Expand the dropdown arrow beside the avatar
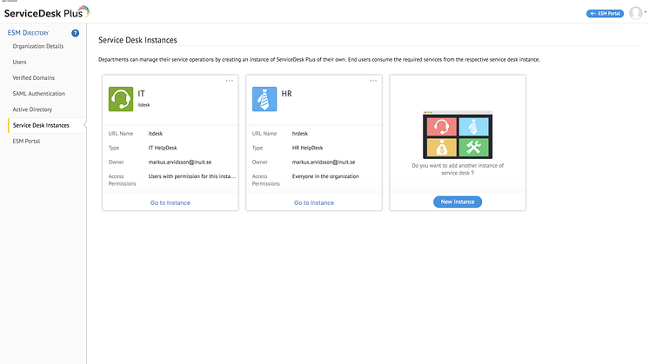 coord(645,14)
